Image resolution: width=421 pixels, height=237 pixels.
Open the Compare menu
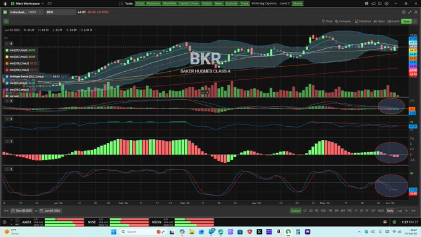coord(342,21)
